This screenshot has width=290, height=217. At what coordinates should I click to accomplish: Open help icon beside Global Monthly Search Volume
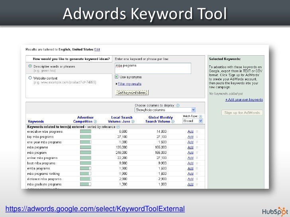pyautogui.click(x=173, y=122)
